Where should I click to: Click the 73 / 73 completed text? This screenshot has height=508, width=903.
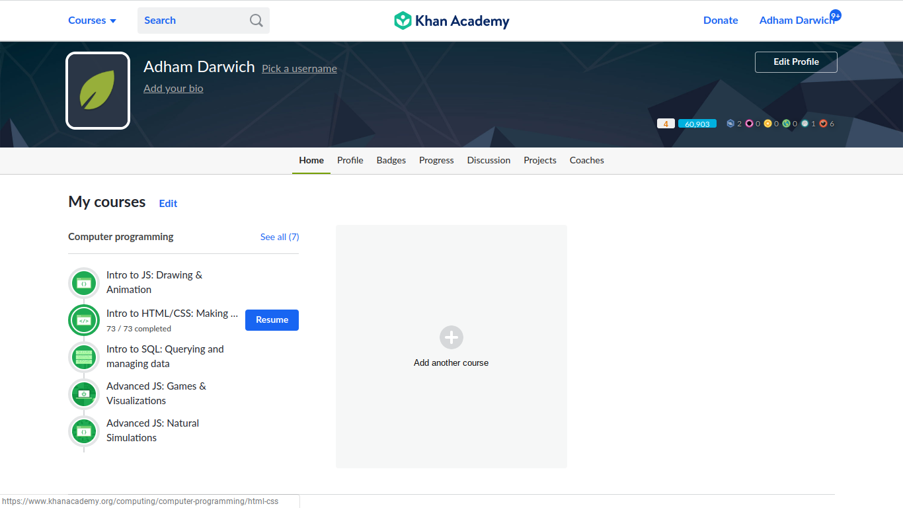pos(139,329)
